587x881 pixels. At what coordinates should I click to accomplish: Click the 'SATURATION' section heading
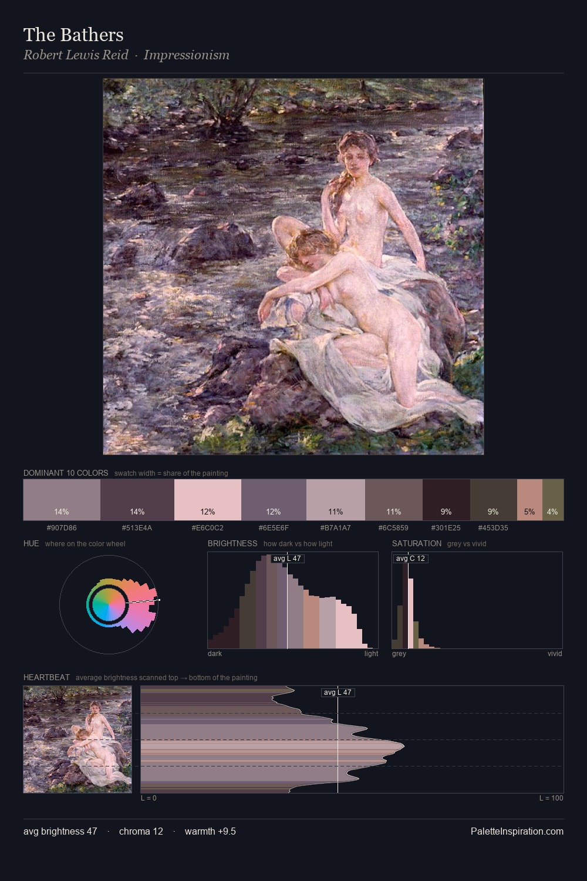coord(417,543)
